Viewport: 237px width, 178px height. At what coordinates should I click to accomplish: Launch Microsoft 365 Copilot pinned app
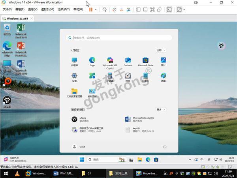tap(110, 63)
